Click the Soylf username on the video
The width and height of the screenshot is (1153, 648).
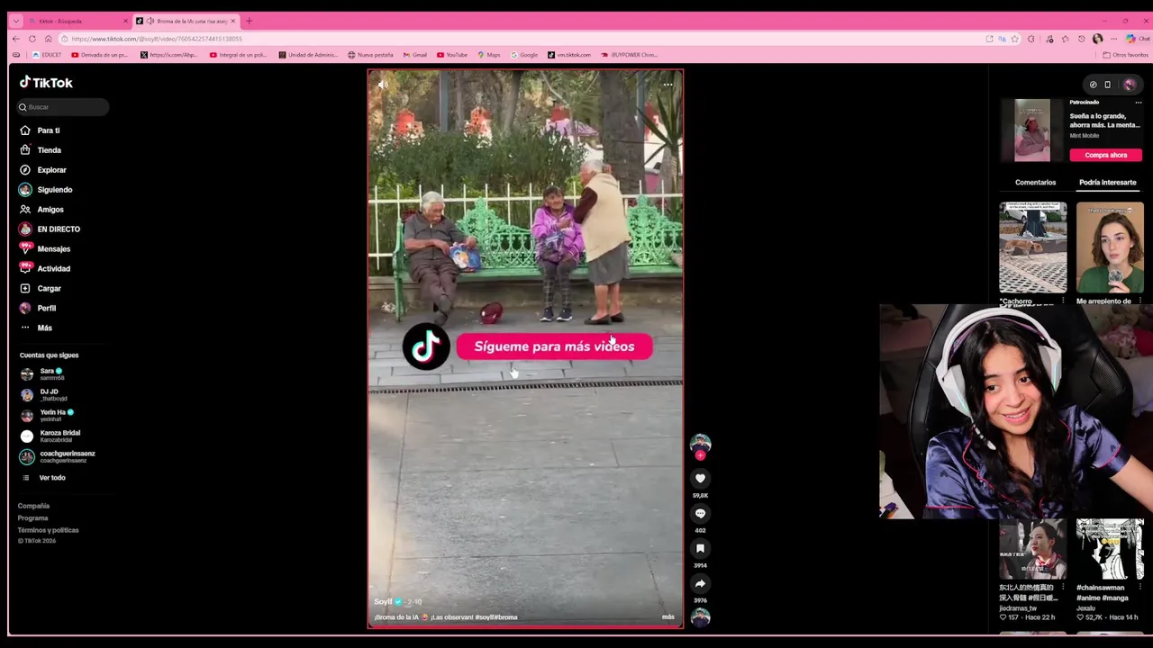coord(383,602)
